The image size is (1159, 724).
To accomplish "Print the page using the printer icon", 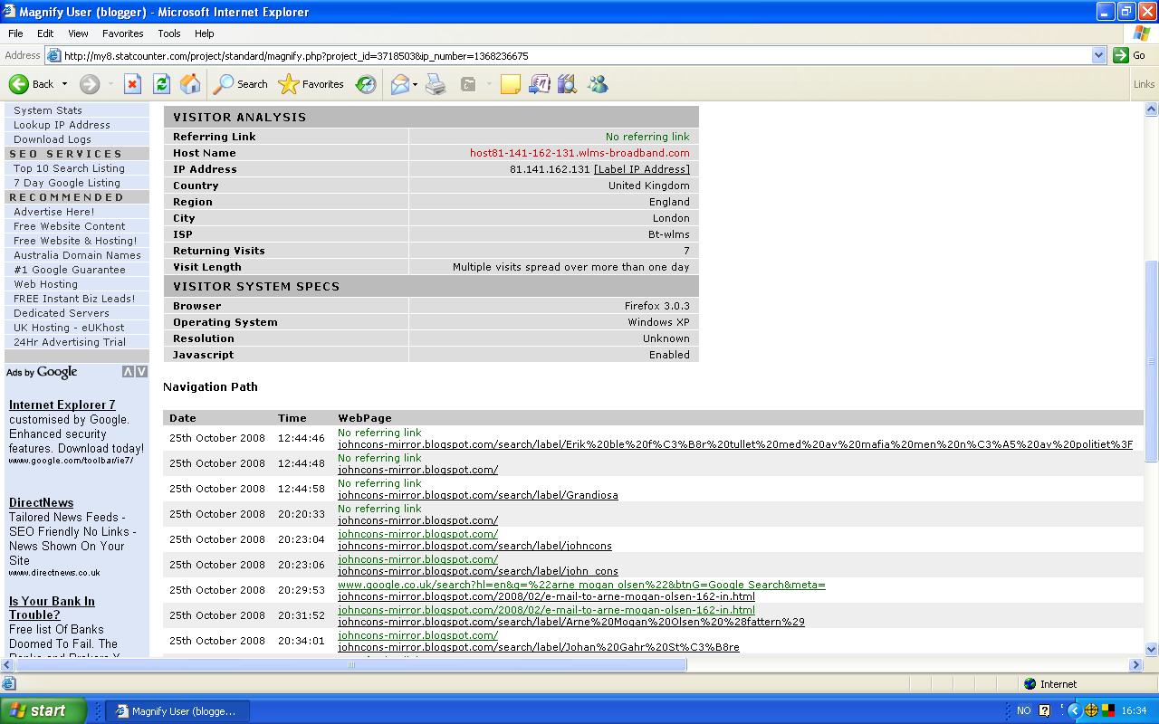I will click(x=436, y=84).
